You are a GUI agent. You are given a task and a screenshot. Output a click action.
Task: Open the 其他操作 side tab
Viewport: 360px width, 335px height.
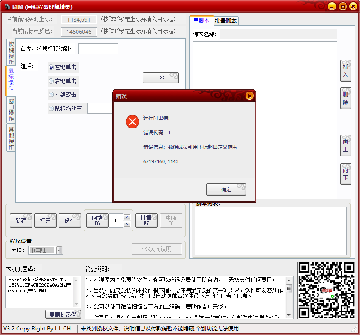coord(11,138)
